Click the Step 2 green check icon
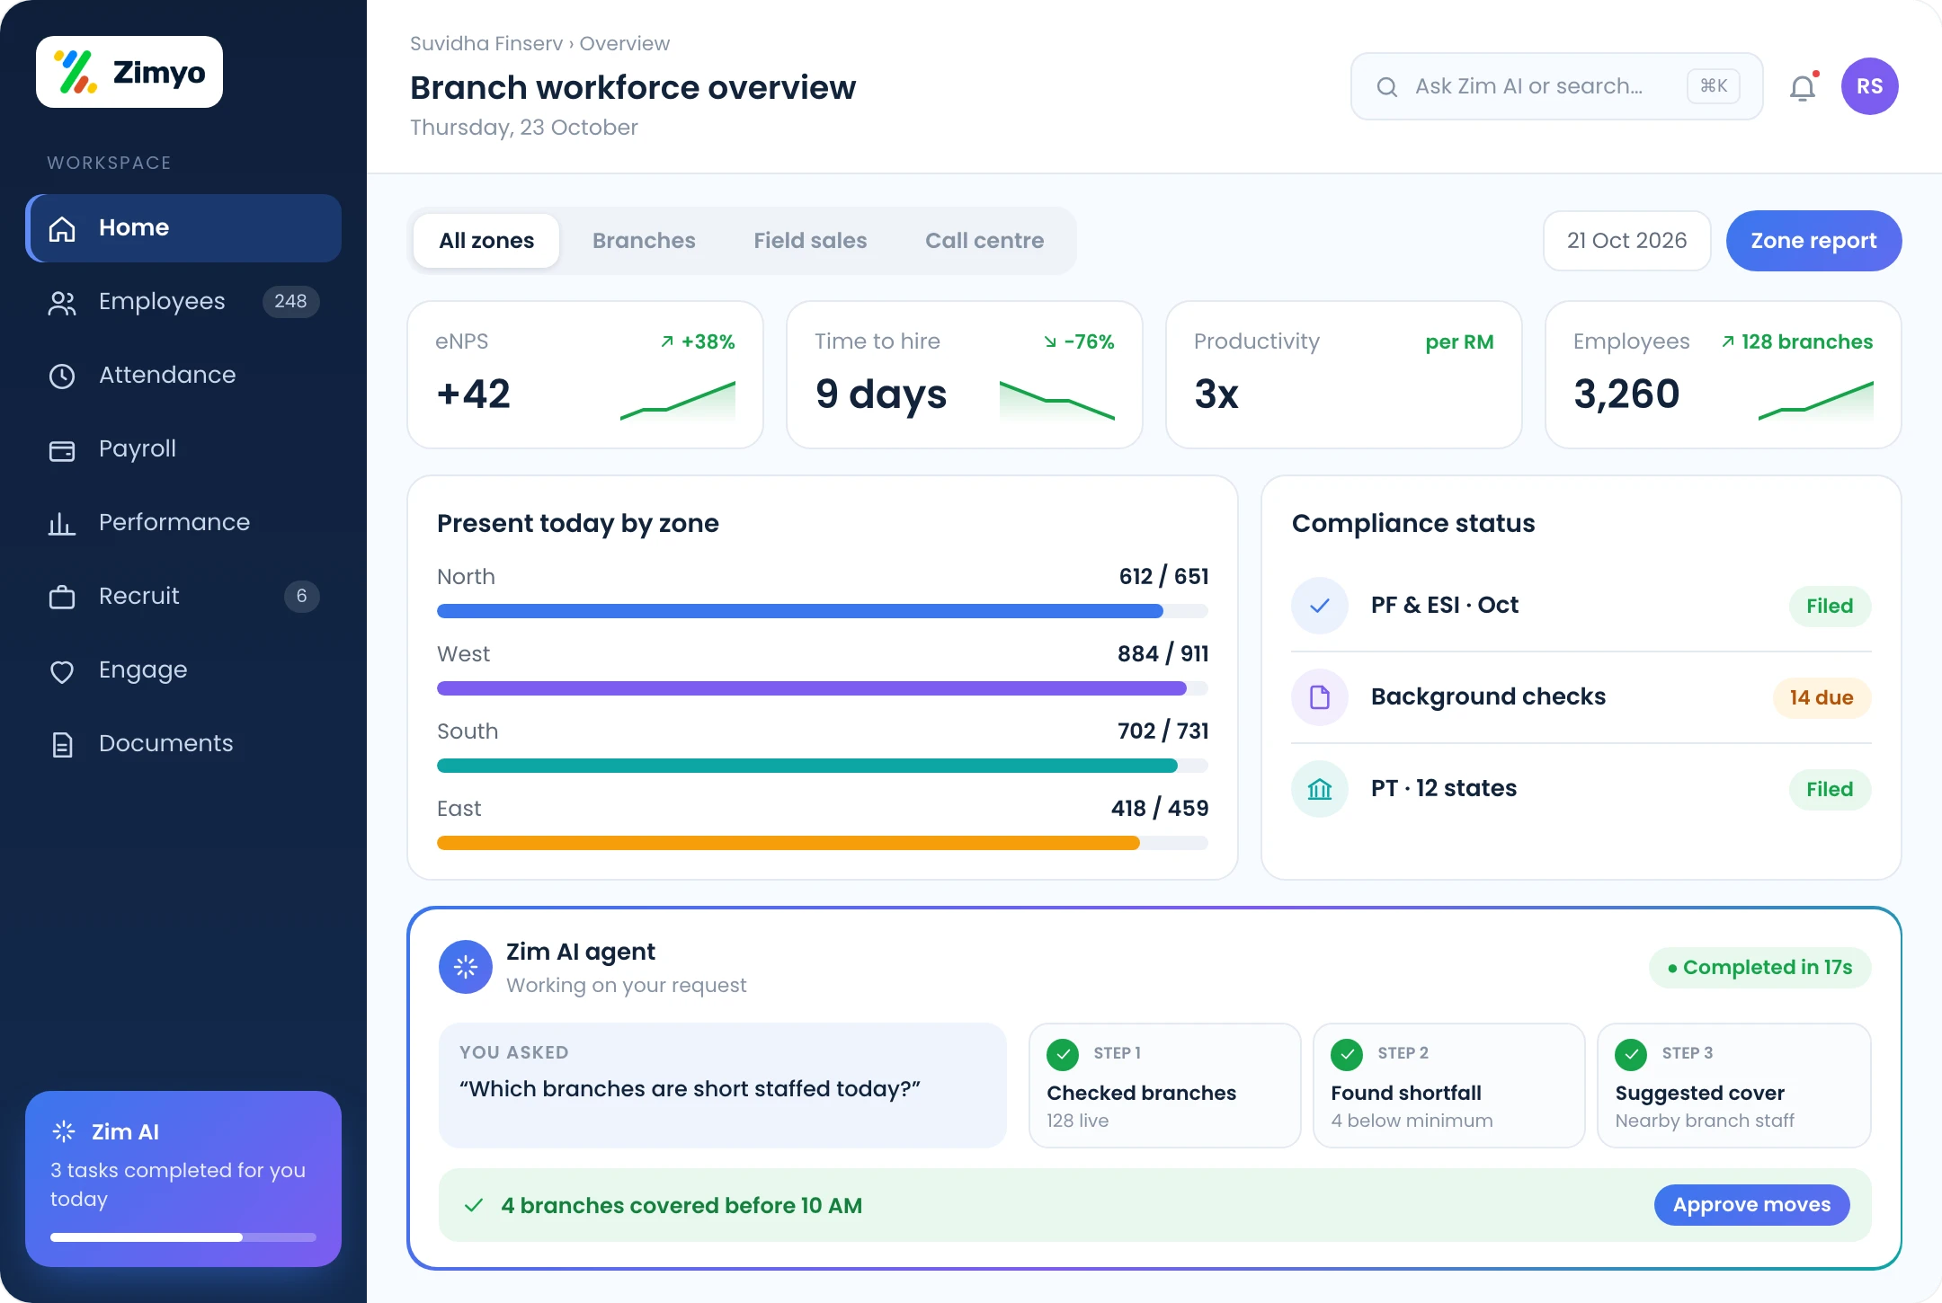 [1347, 1054]
